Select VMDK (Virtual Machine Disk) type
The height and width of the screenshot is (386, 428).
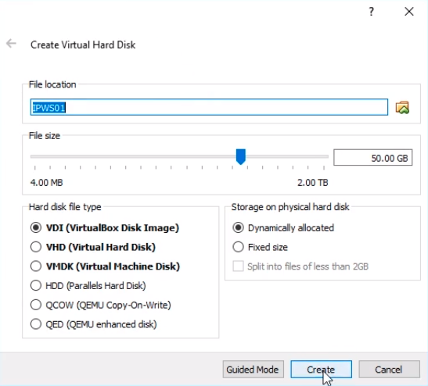[105, 266]
